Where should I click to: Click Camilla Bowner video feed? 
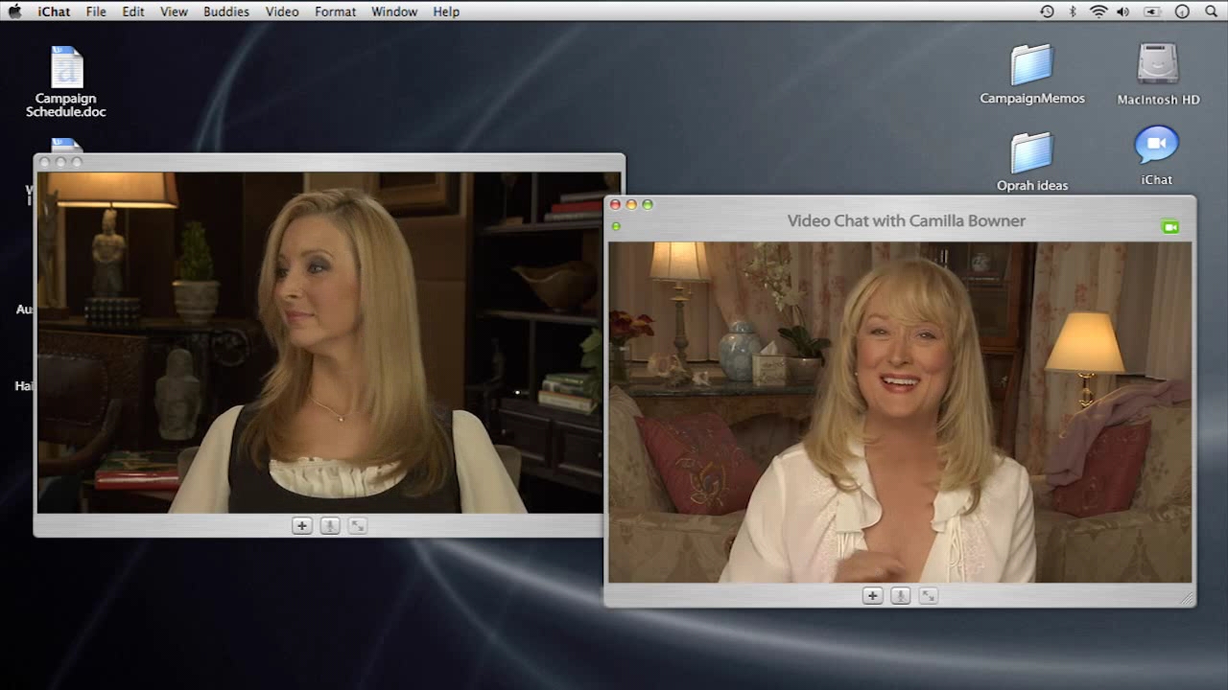point(900,412)
